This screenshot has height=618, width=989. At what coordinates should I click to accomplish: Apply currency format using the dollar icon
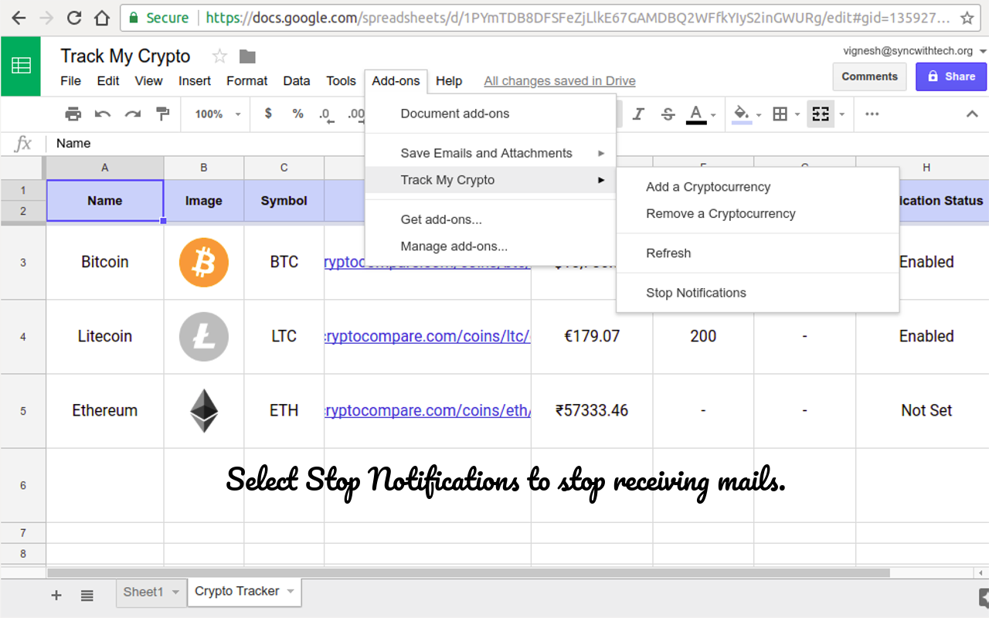point(267,114)
